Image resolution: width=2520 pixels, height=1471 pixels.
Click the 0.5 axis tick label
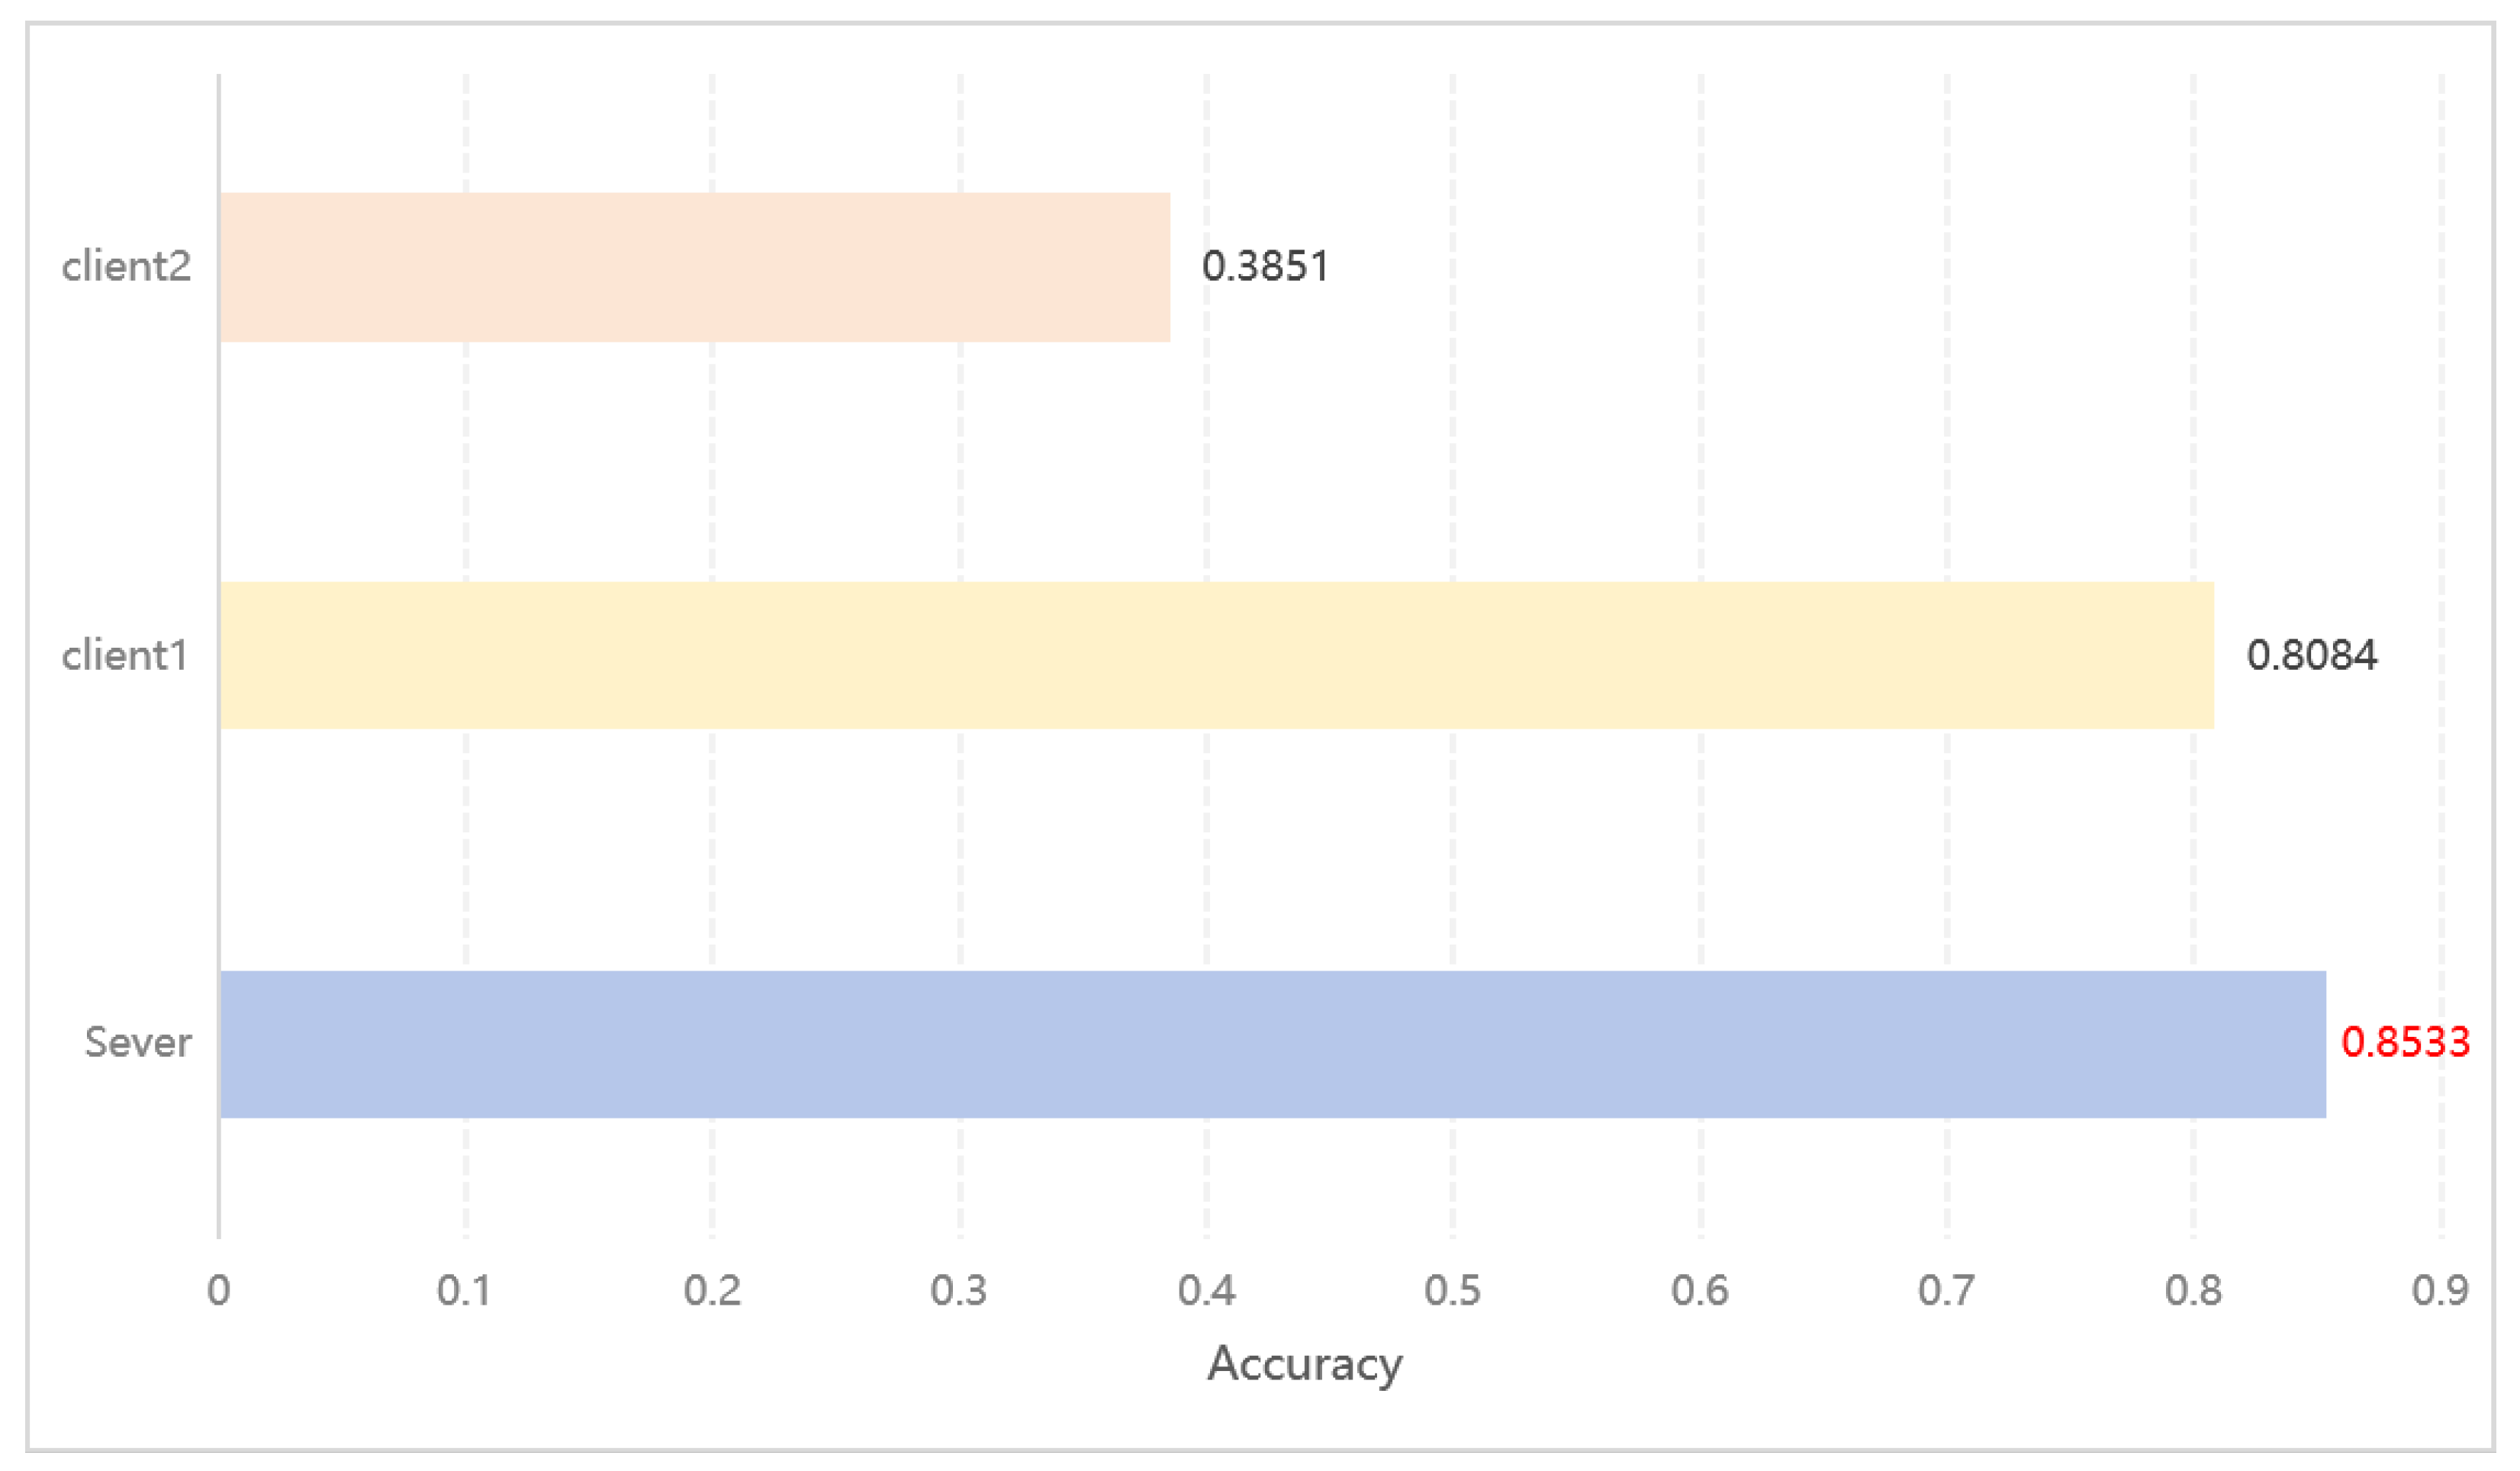click(x=1452, y=1291)
